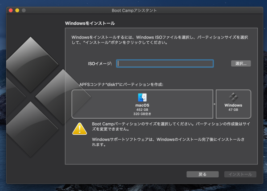Select the 320 GB空き free space text
The height and width of the screenshot is (191, 267).
click(142, 114)
